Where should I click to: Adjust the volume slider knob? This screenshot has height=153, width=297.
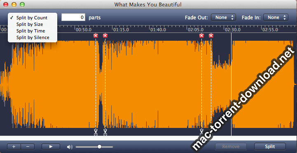coord(99,147)
